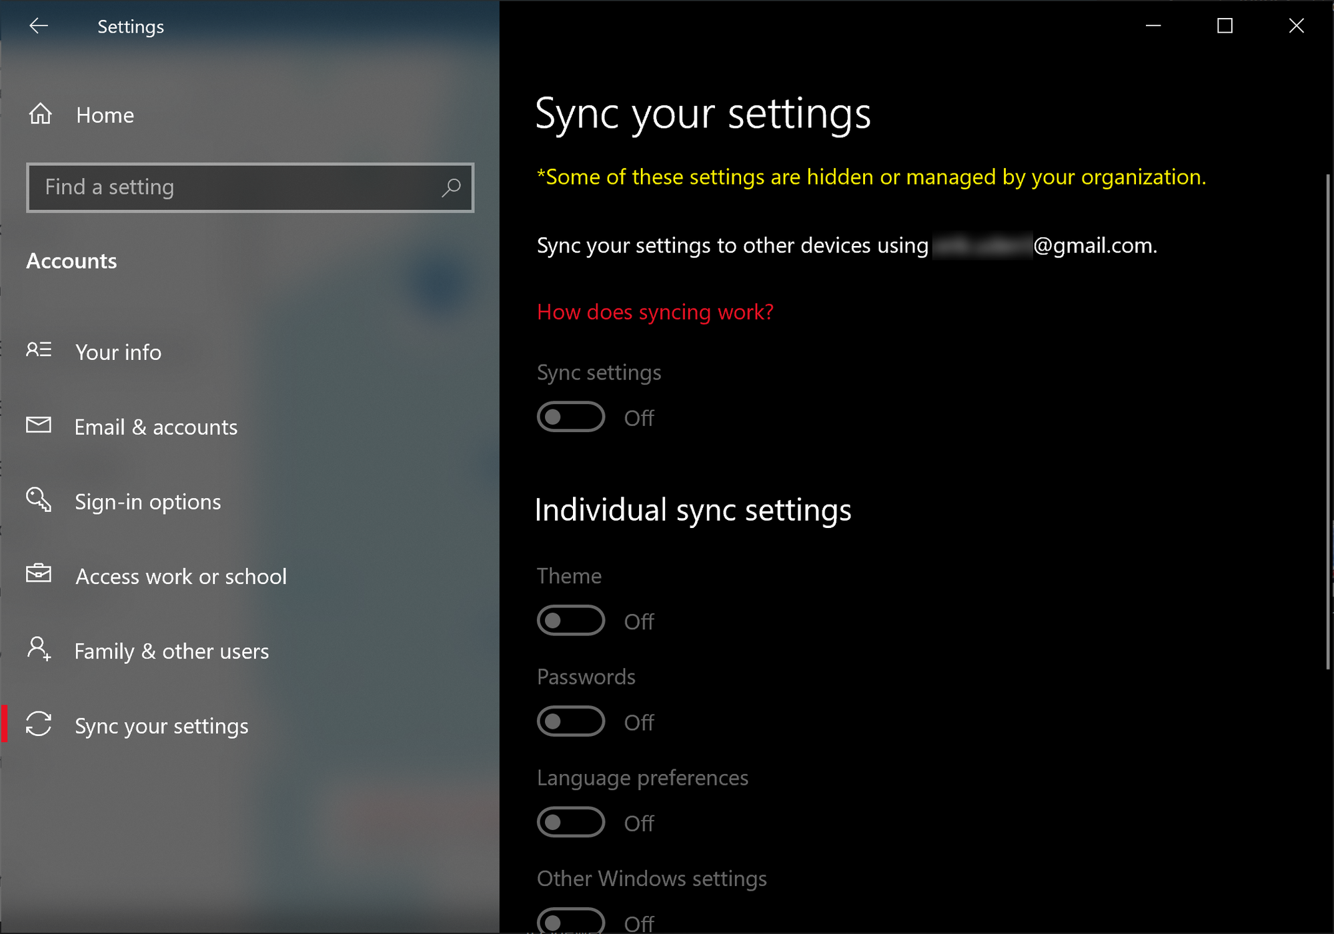Click the back arrow in Settings
The width and height of the screenshot is (1334, 934).
click(x=39, y=26)
